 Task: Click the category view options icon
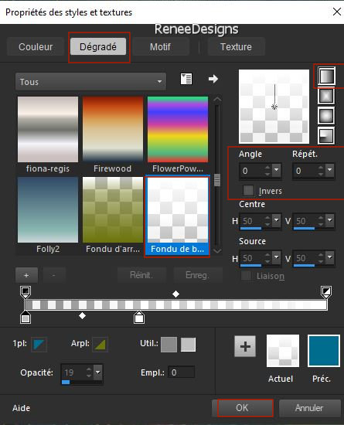[x=186, y=79]
